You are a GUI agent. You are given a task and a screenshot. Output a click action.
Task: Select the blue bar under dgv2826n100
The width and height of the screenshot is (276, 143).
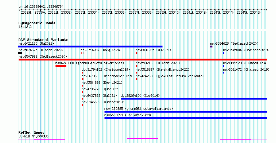coord(194,99)
